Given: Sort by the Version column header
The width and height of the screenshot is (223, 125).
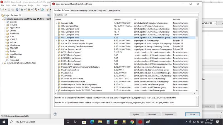Looking at the screenshot, I should pyautogui.click(x=123, y=19).
